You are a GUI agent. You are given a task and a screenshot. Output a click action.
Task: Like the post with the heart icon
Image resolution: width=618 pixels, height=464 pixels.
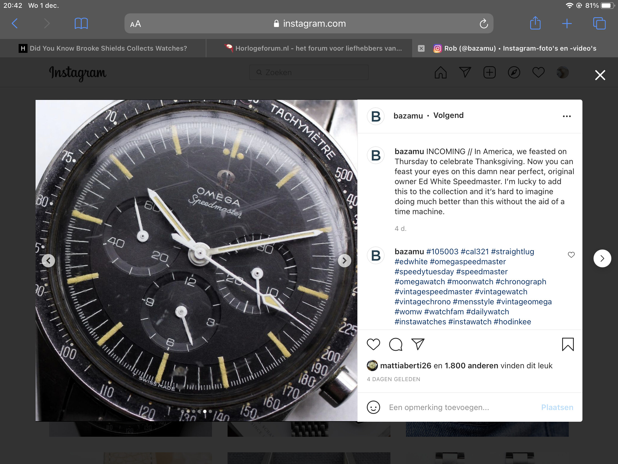[x=373, y=344]
